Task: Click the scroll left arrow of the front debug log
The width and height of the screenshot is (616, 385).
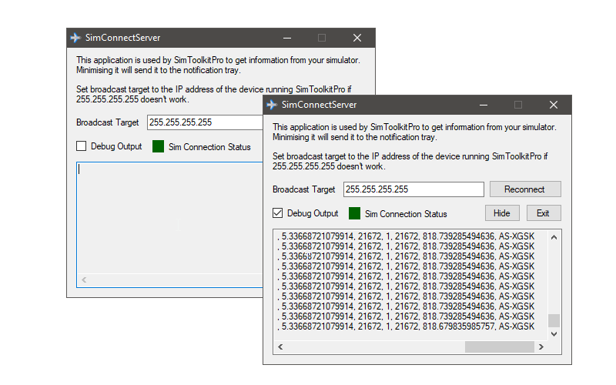Action: (280, 347)
